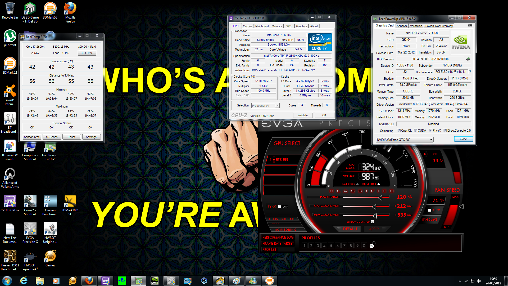Select profile slot 1 in EVGA Precision
Image resolution: width=508 pixels, height=286 pixels.
pyautogui.click(x=305, y=245)
